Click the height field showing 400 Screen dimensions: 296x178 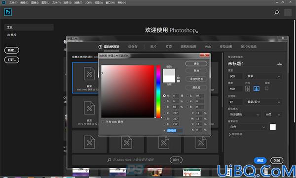click(235, 89)
